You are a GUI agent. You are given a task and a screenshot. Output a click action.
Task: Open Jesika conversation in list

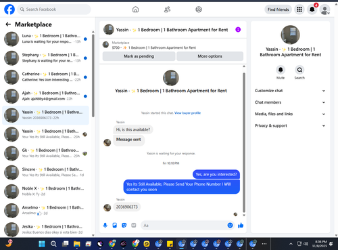point(45,229)
